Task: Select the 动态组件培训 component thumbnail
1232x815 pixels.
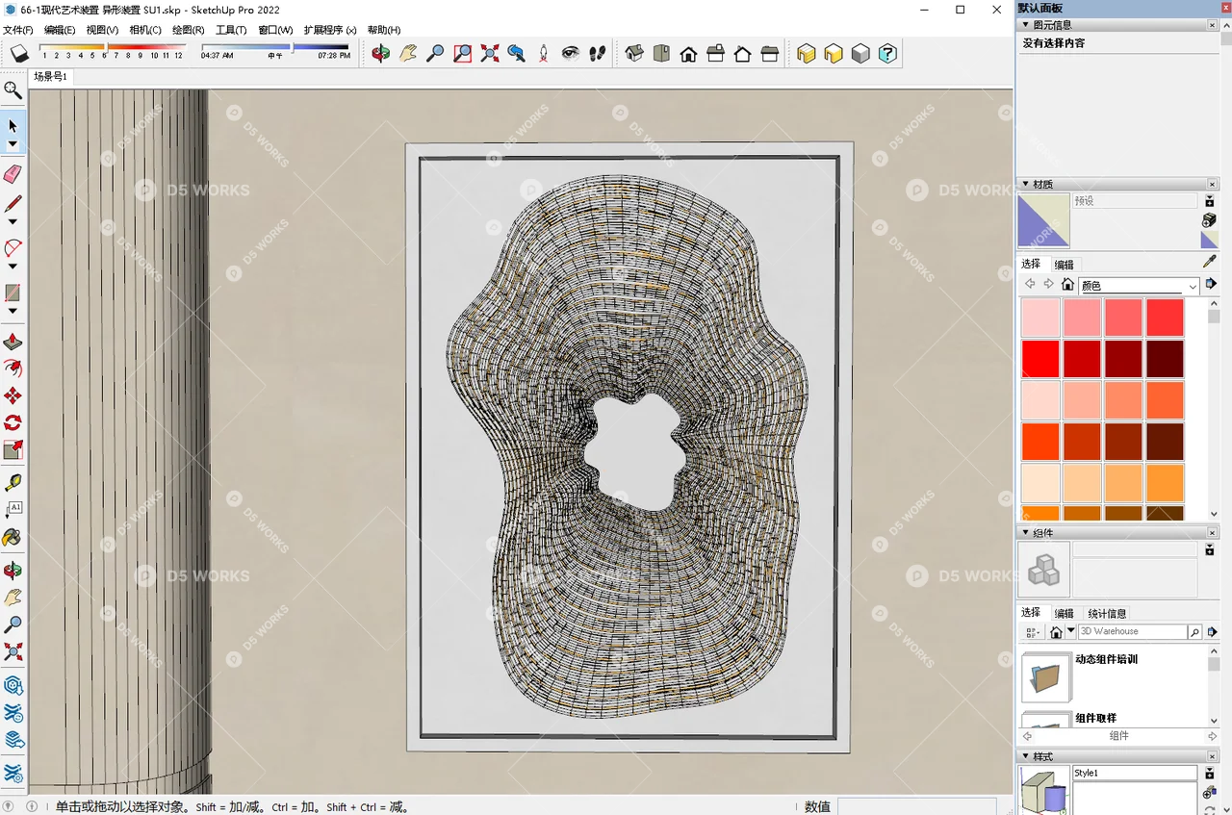Action: (x=1045, y=677)
